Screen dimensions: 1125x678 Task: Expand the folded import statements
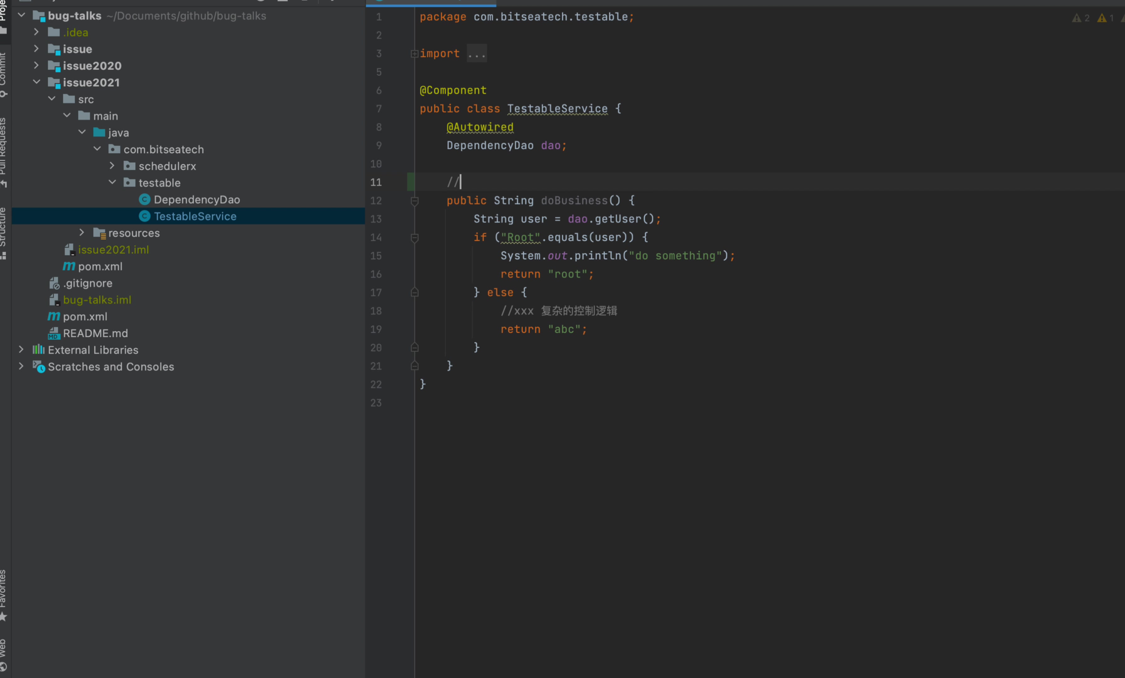[x=415, y=54]
